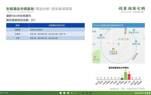Viewport: 151px width, 95px height.
Task: Click the 距离最近项目名称 table header
Action: 57,25
